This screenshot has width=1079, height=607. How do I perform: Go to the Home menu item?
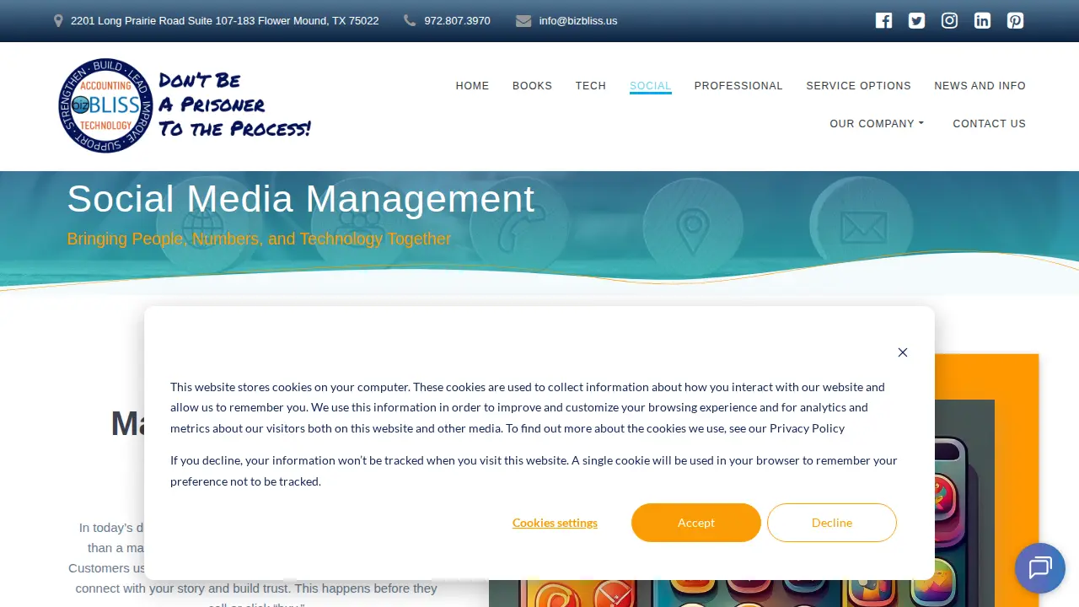pos(472,86)
